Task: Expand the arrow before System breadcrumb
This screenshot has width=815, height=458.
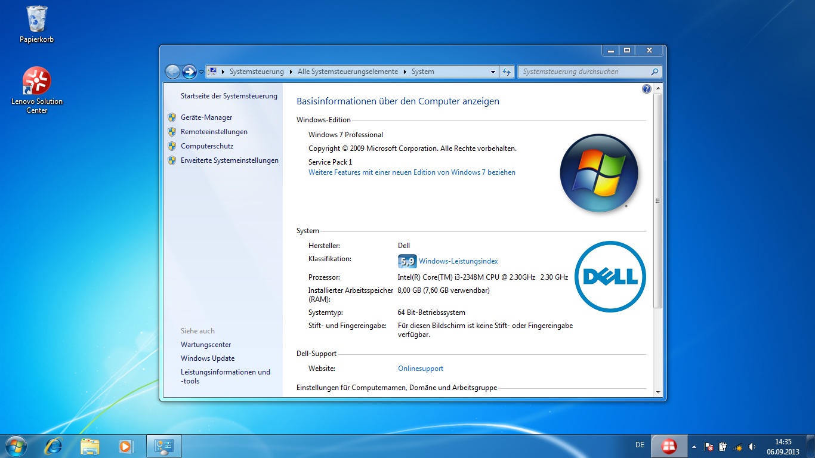Action: point(405,72)
